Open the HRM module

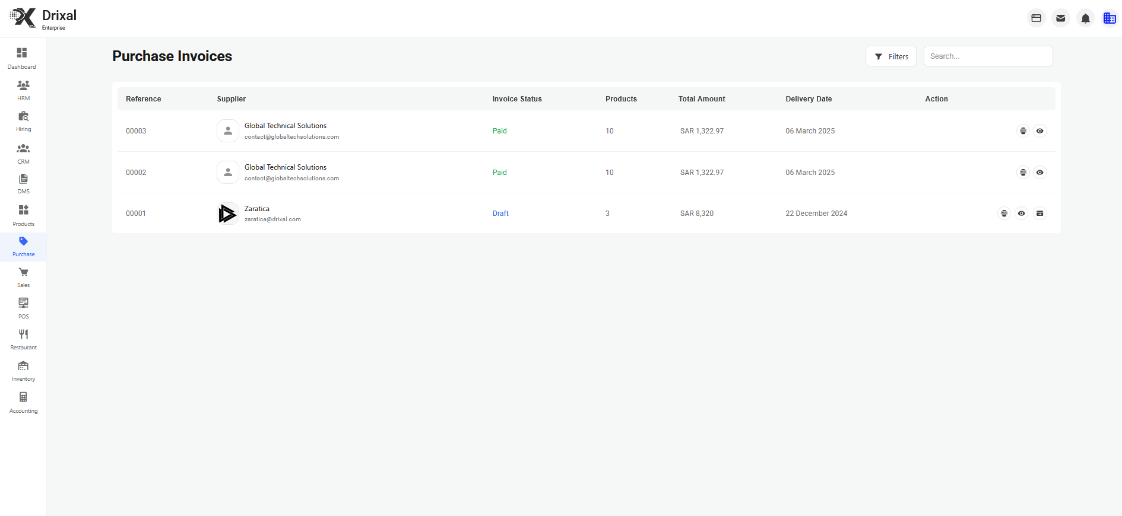click(x=23, y=90)
